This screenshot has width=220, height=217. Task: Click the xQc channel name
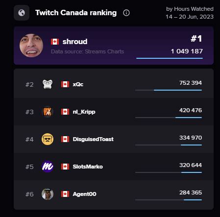[x=78, y=84]
